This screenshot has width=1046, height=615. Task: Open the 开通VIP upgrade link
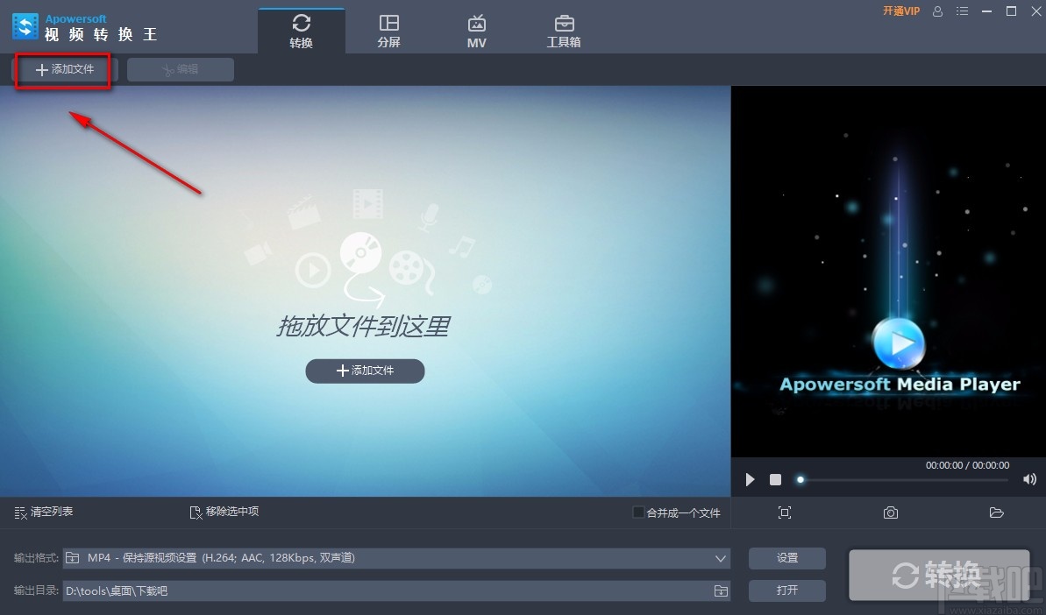coord(900,11)
